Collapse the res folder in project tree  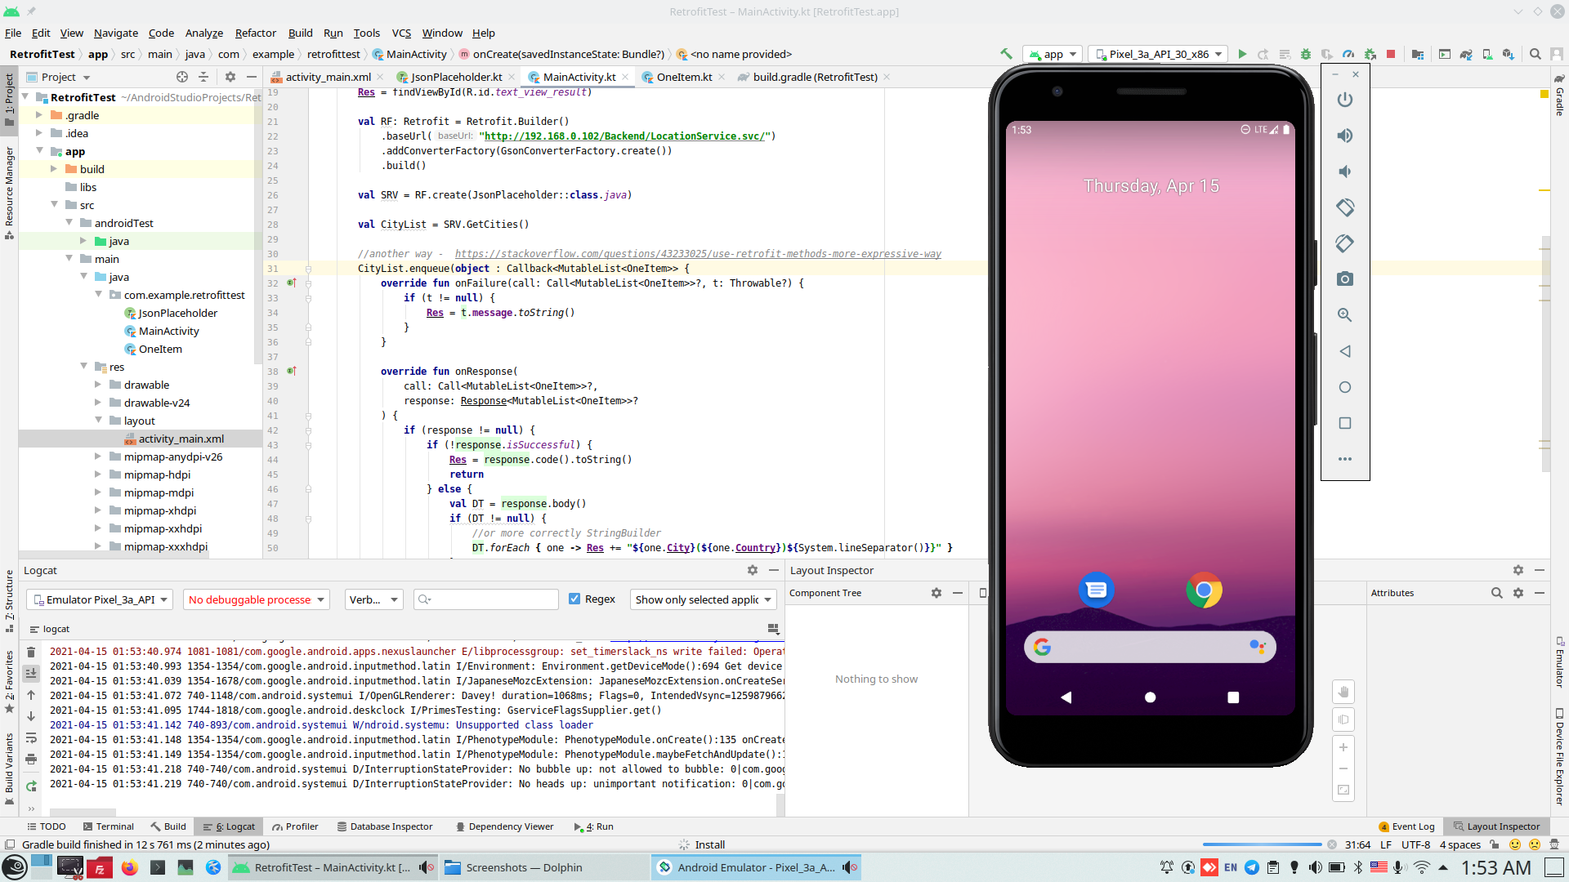tap(84, 367)
